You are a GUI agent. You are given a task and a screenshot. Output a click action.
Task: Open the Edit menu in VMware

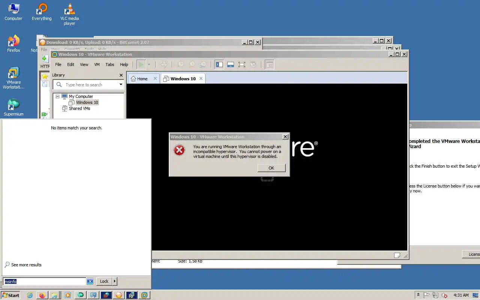(x=70, y=64)
